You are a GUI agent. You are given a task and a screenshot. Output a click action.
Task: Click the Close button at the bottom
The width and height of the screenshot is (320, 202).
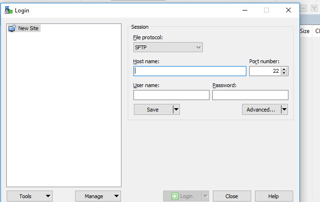point(232,196)
